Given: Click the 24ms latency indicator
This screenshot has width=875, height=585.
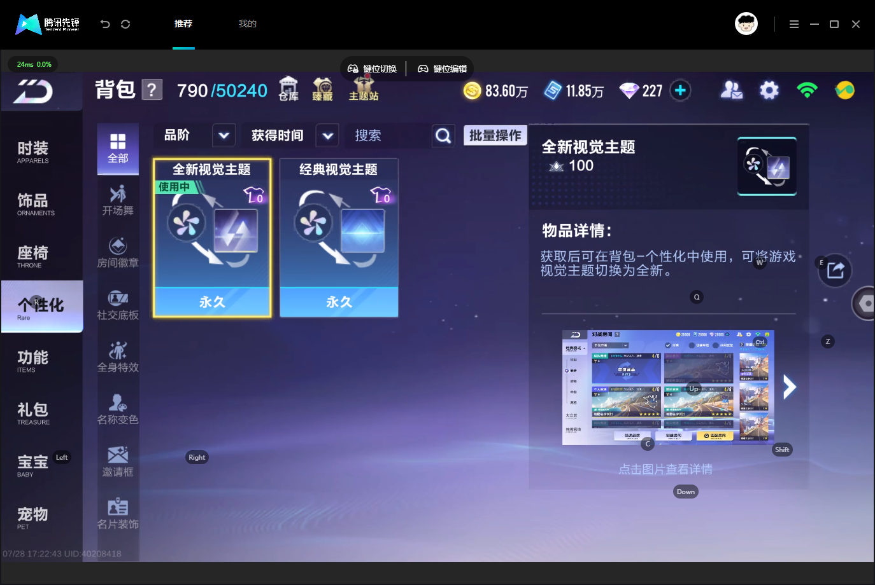Looking at the screenshot, I should click(34, 64).
